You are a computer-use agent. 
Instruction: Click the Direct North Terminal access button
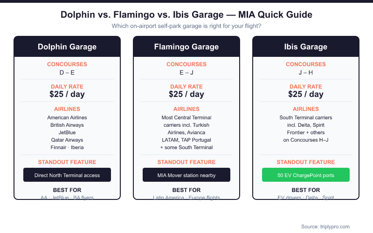click(67, 175)
